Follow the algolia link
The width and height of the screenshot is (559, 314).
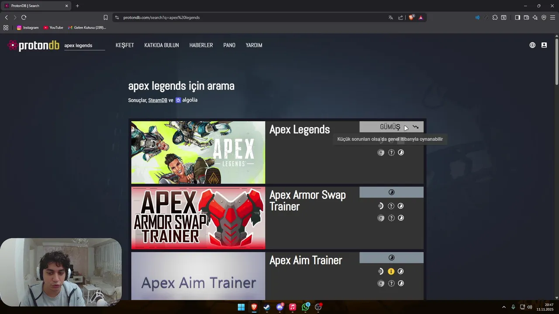tap(186, 100)
